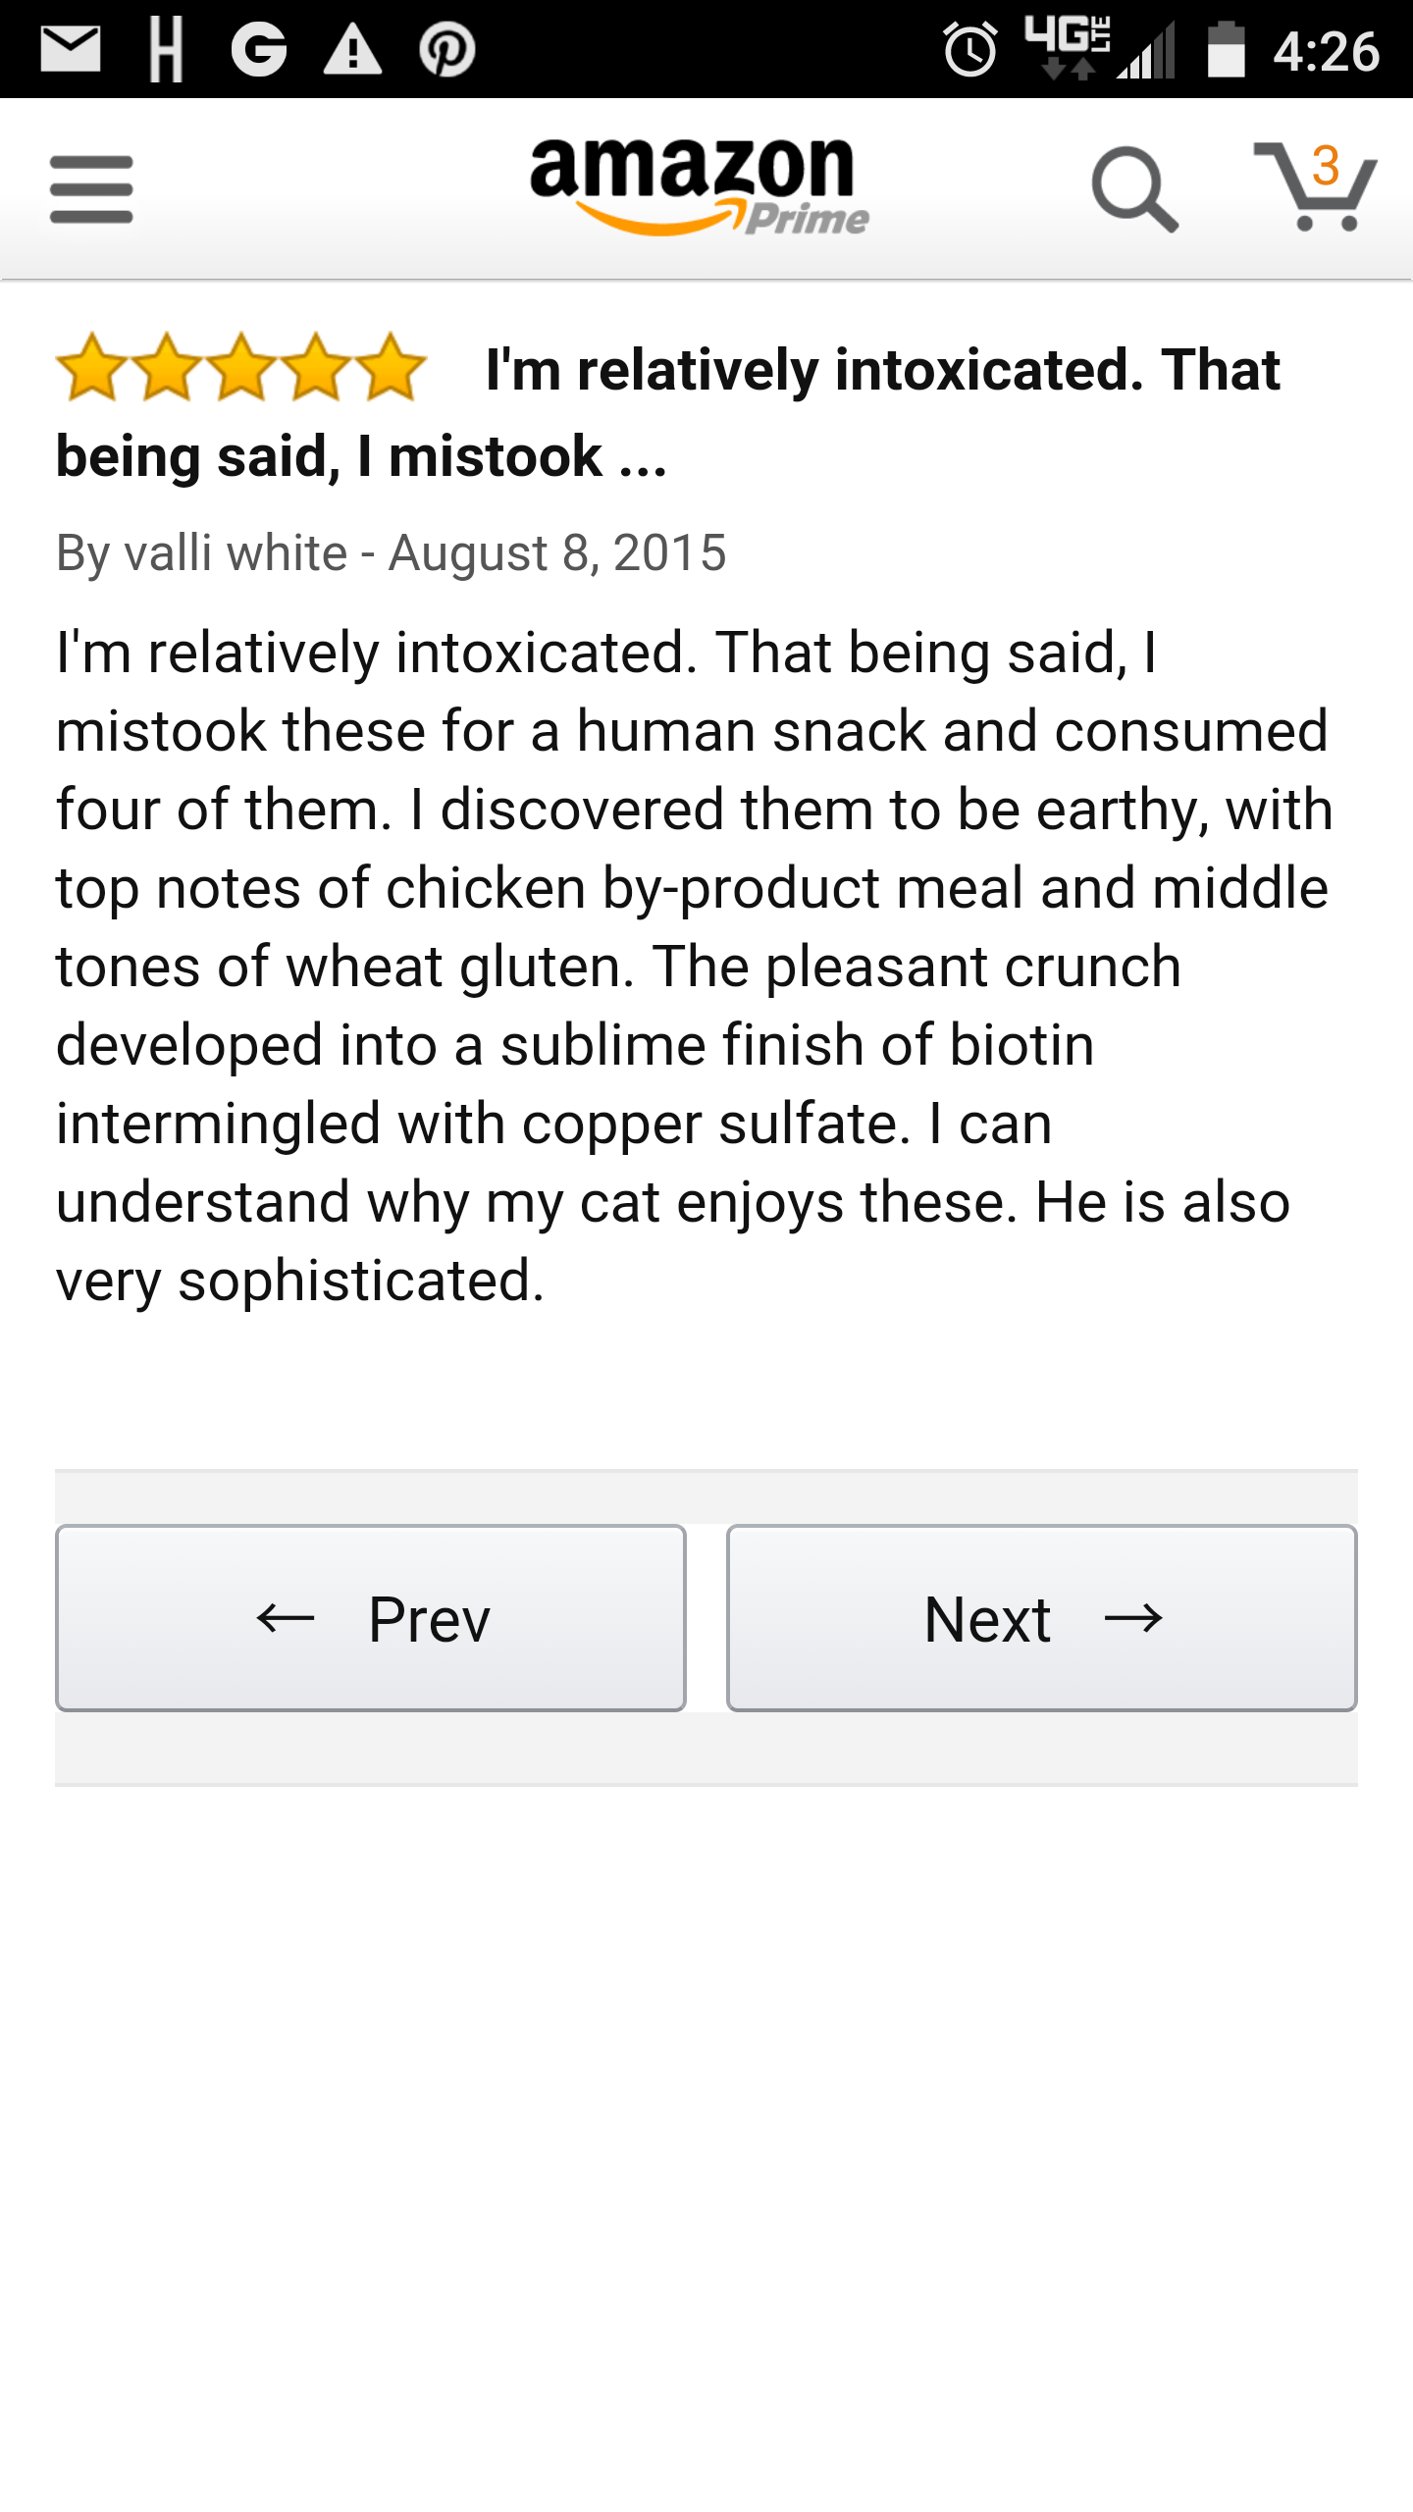Tap the Amazon Prime logo

point(698,186)
